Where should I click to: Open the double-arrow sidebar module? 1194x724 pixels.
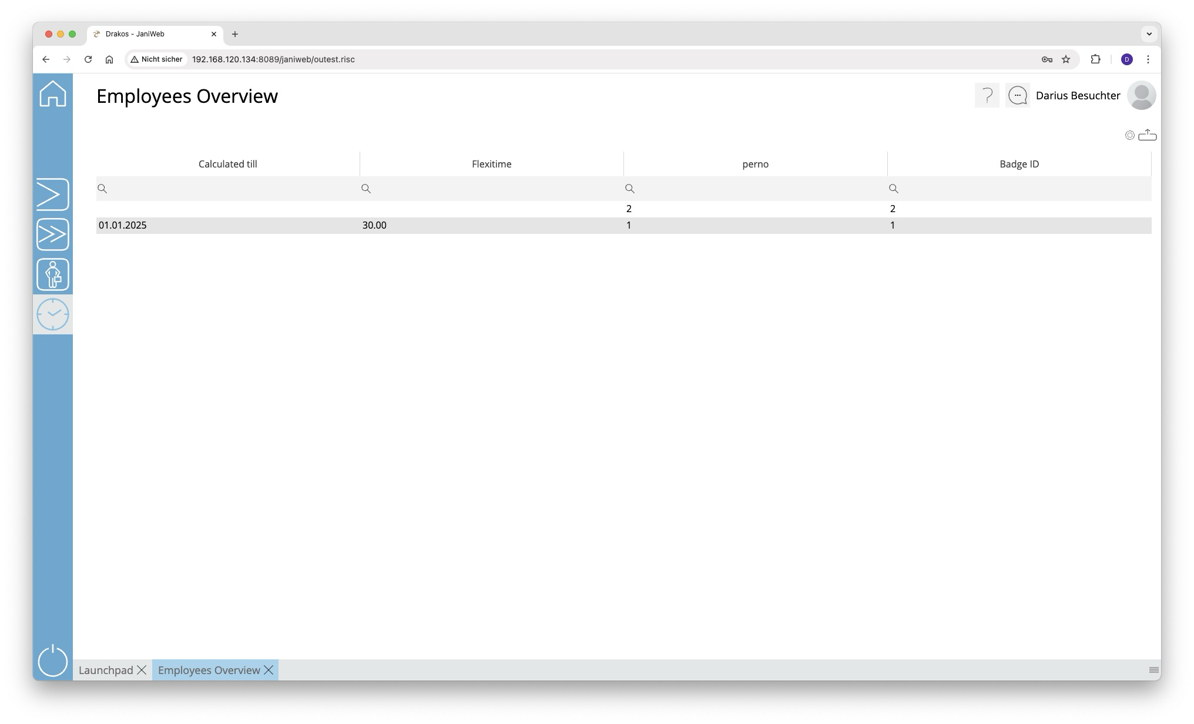point(53,234)
